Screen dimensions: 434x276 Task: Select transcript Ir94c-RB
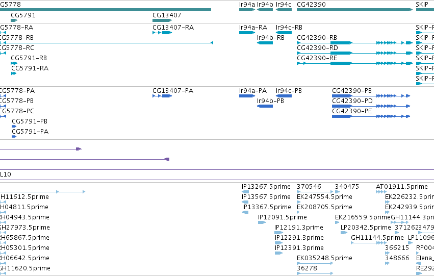(x=289, y=28)
